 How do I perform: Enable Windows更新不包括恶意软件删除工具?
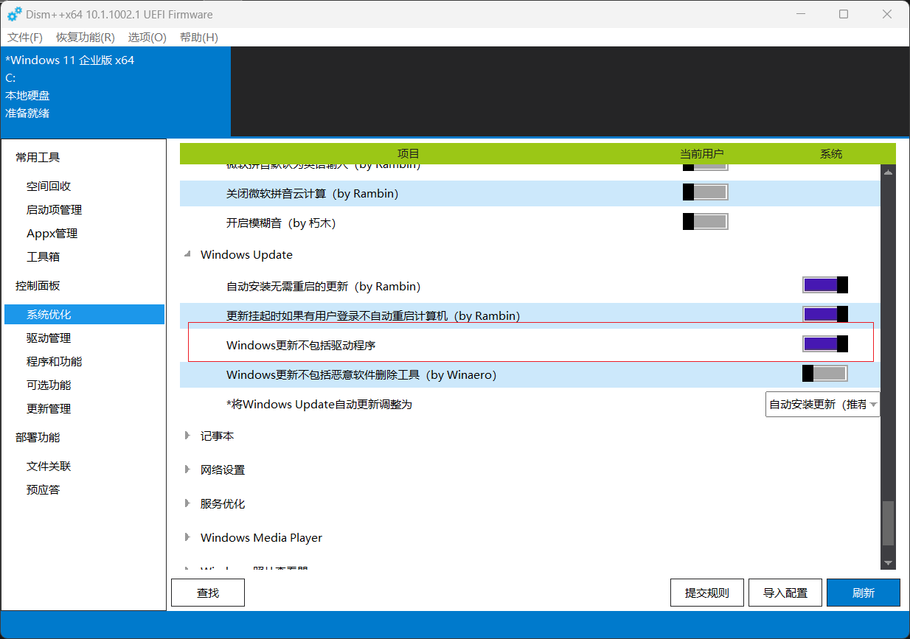tap(824, 374)
